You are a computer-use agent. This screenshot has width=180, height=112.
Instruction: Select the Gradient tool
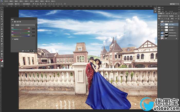(x=2, y=36)
